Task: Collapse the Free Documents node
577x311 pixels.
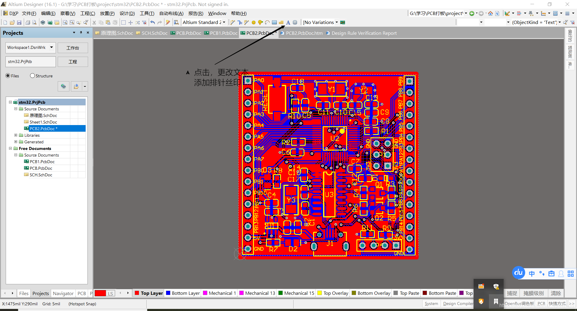Action: [x=10, y=148]
